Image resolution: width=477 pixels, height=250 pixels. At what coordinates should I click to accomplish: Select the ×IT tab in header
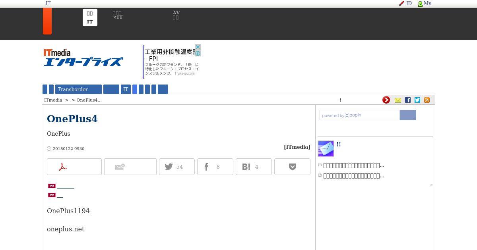118,15
